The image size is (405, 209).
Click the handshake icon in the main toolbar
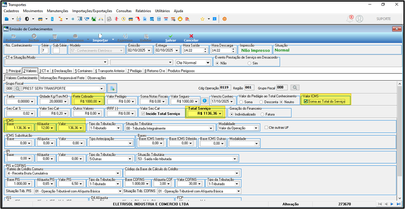tap(86, 19)
